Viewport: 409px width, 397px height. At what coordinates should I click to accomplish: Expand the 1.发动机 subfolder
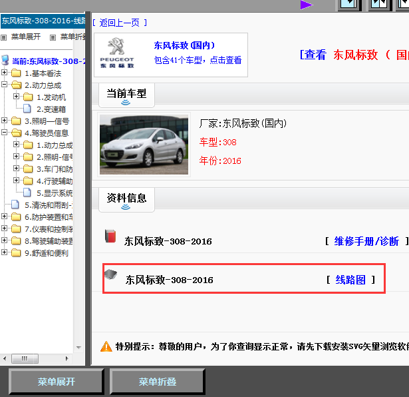click(x=16, y=96)
